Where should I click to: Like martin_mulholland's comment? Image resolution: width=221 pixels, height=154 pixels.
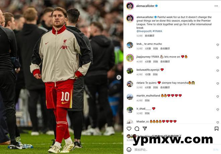click(x=218, y=97)
